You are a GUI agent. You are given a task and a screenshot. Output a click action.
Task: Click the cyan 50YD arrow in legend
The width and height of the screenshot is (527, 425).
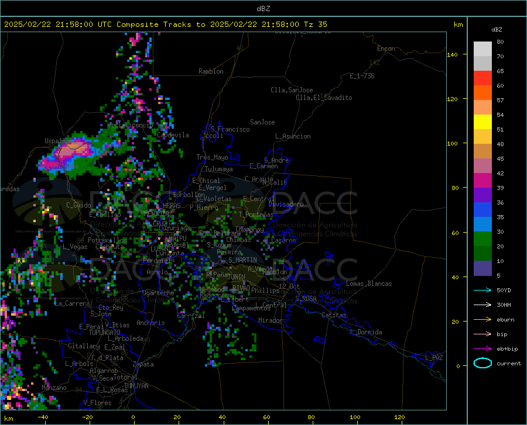(x=482, y=290)
